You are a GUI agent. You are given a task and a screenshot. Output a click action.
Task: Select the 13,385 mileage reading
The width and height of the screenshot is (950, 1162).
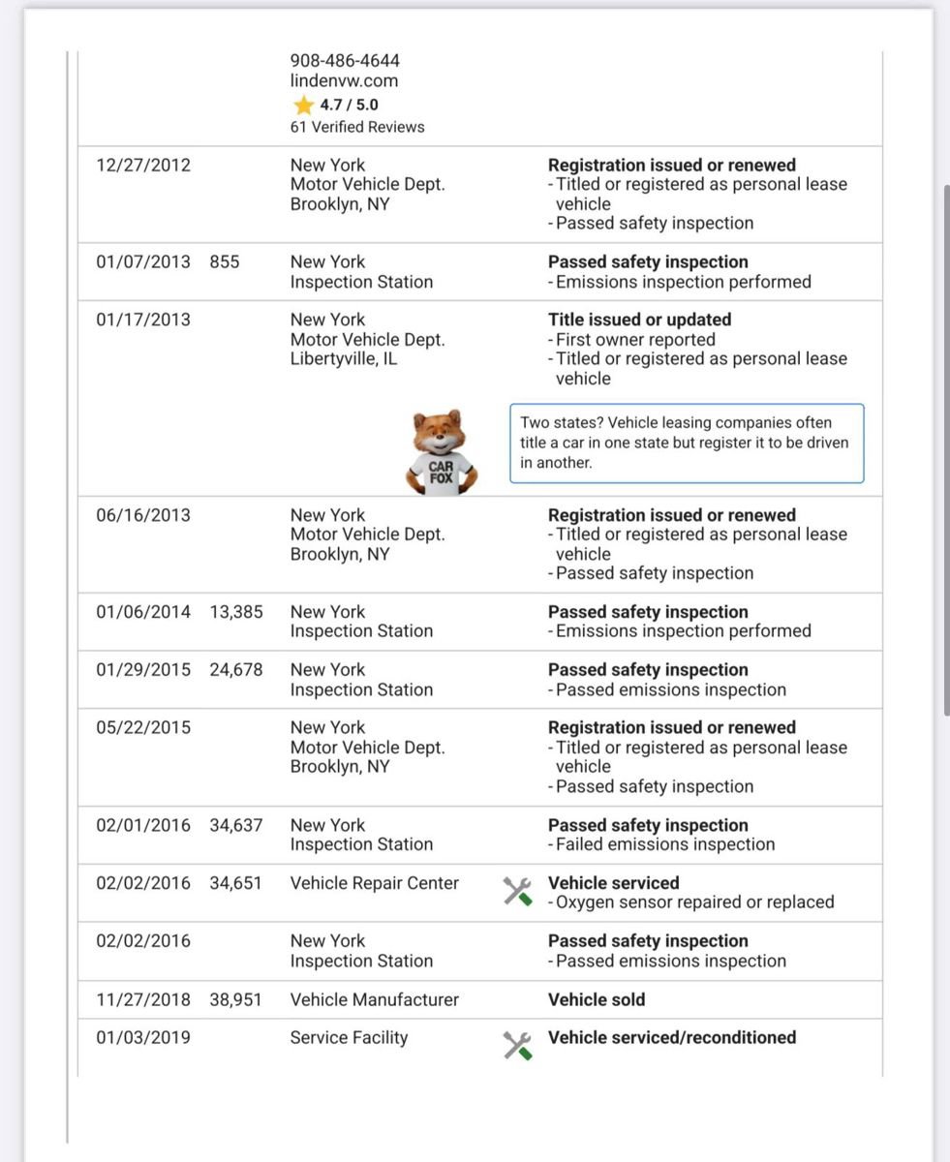pos(236,612)
